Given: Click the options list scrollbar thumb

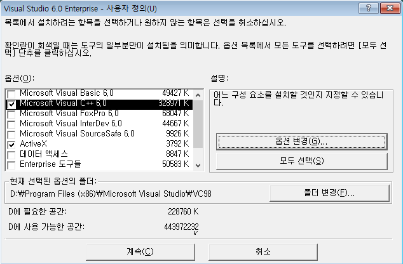Looking at the screenshot, I should pyautogui.click(x=198, y=124).
